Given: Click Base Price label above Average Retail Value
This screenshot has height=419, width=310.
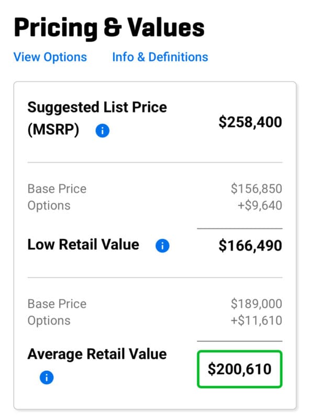Looking at the screenshot, I should 57,304.
